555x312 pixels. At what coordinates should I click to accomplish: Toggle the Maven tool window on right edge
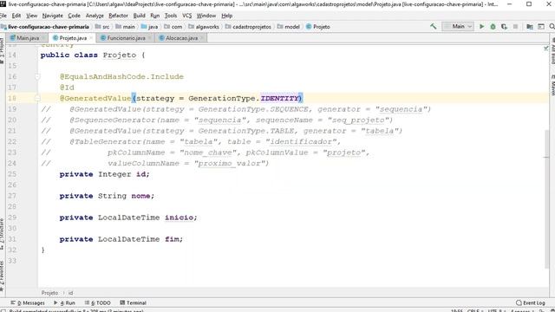tap(552, 84)
